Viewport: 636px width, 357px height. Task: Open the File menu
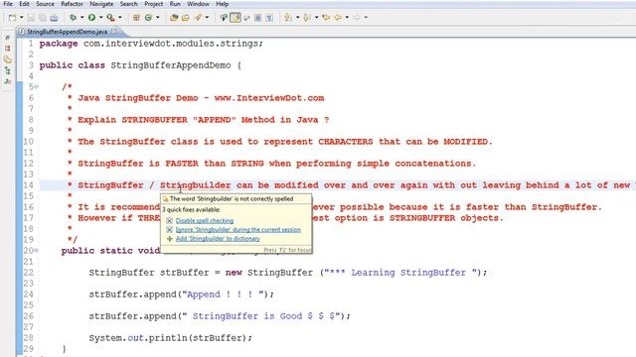[x=8, y=4]
